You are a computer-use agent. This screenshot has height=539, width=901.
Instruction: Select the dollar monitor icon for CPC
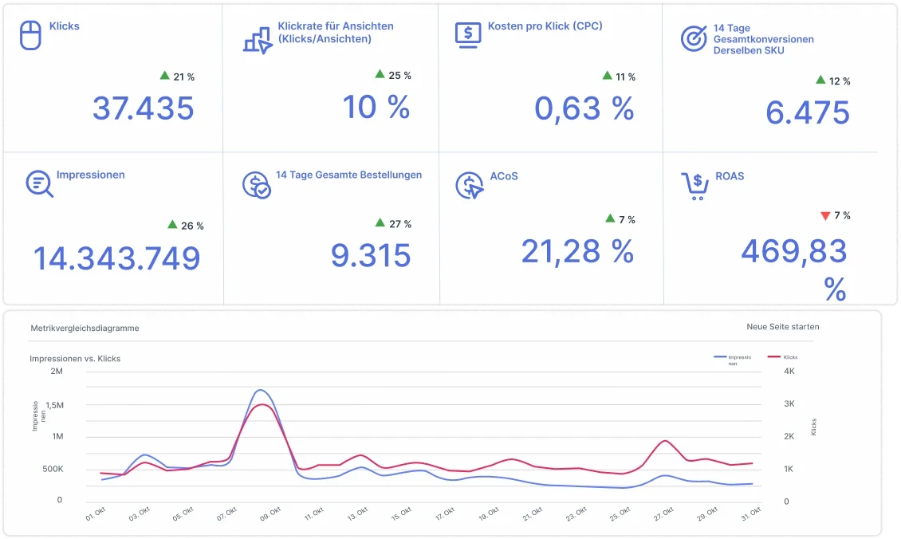pyautogui.click(x=468, y=34)
